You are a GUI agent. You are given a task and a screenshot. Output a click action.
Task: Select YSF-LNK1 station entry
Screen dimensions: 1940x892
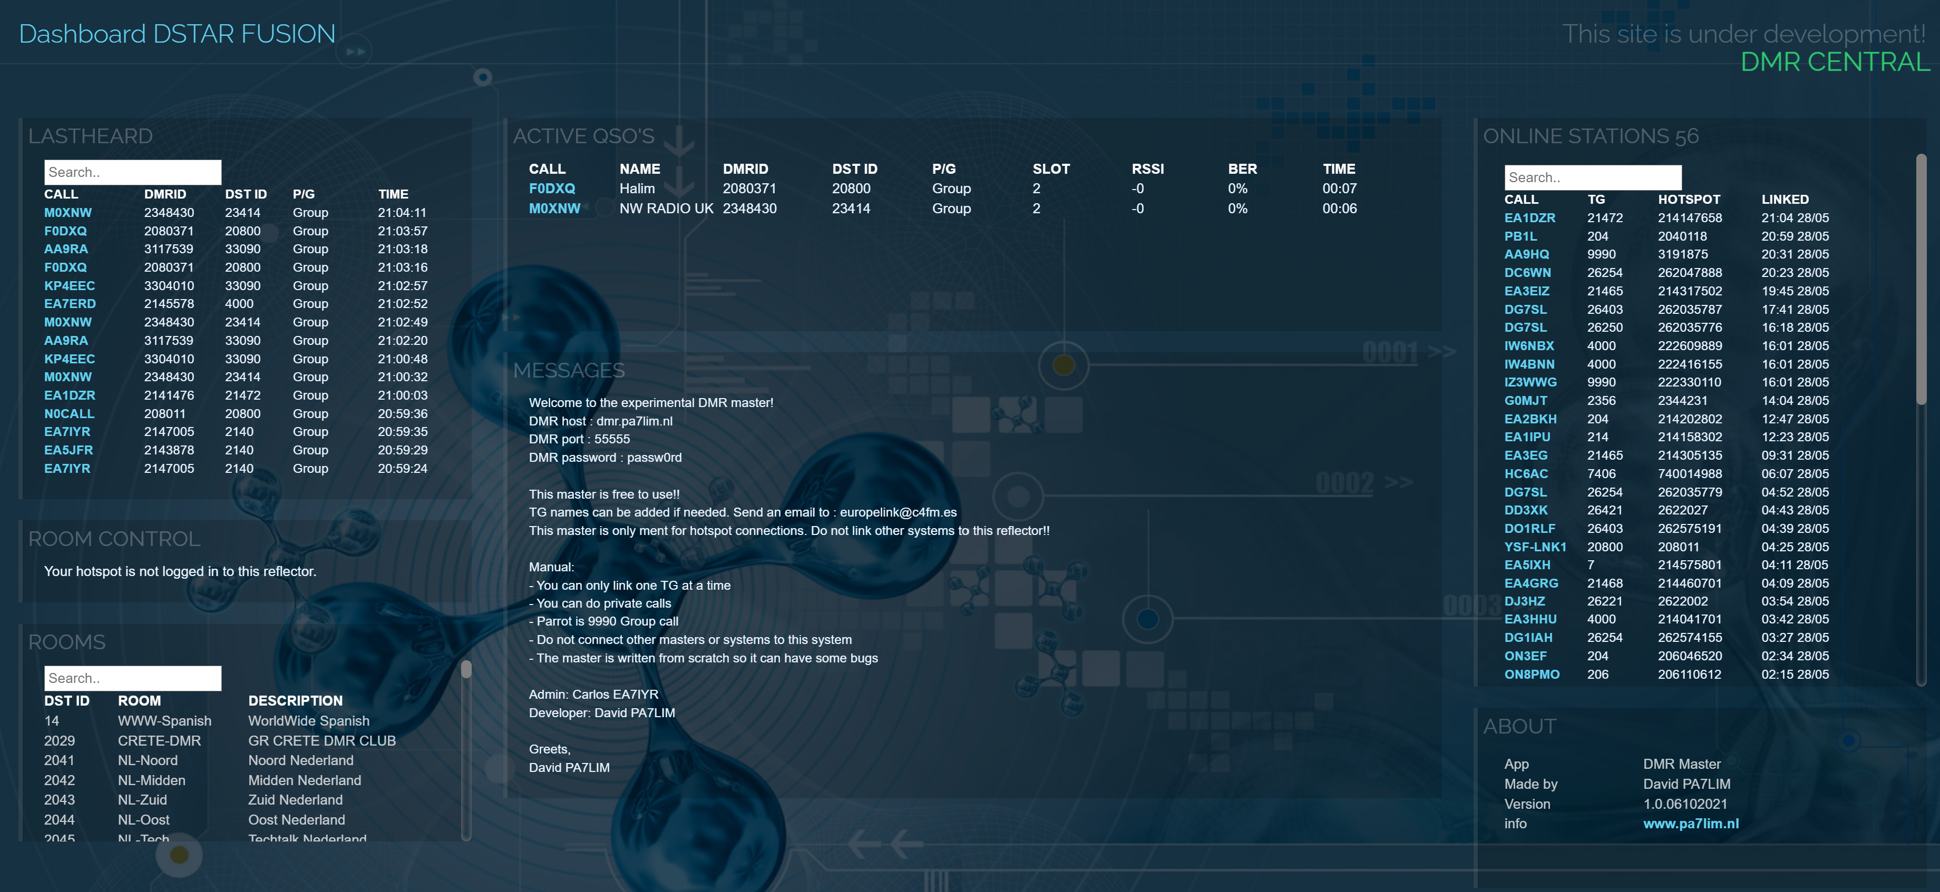[1534, 547]
